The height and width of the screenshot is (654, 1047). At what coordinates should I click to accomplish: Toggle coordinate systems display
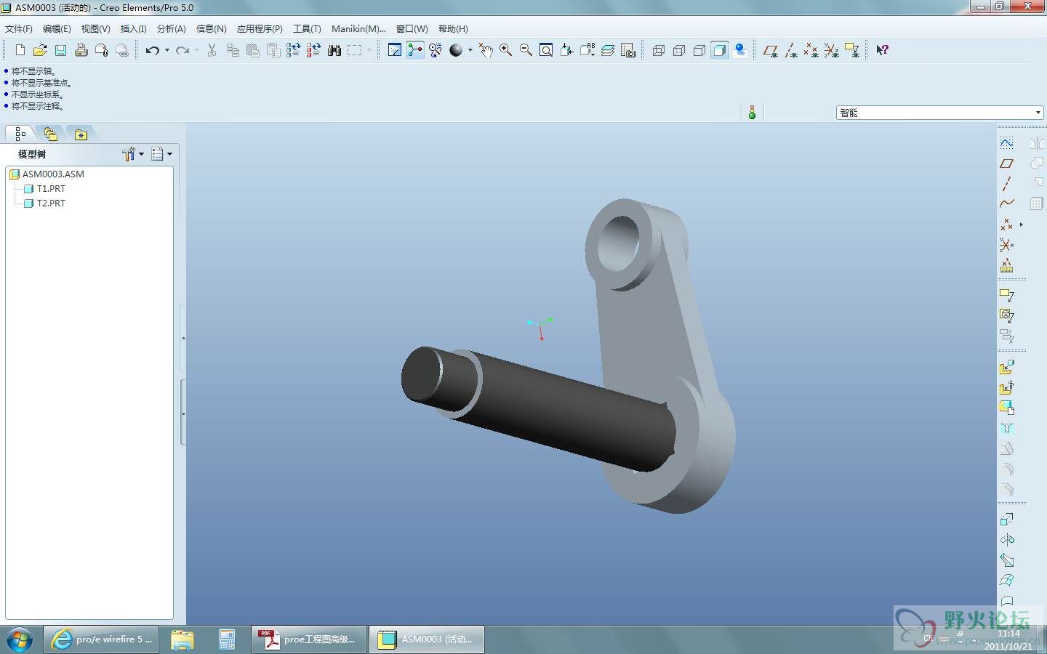(832, 50)
